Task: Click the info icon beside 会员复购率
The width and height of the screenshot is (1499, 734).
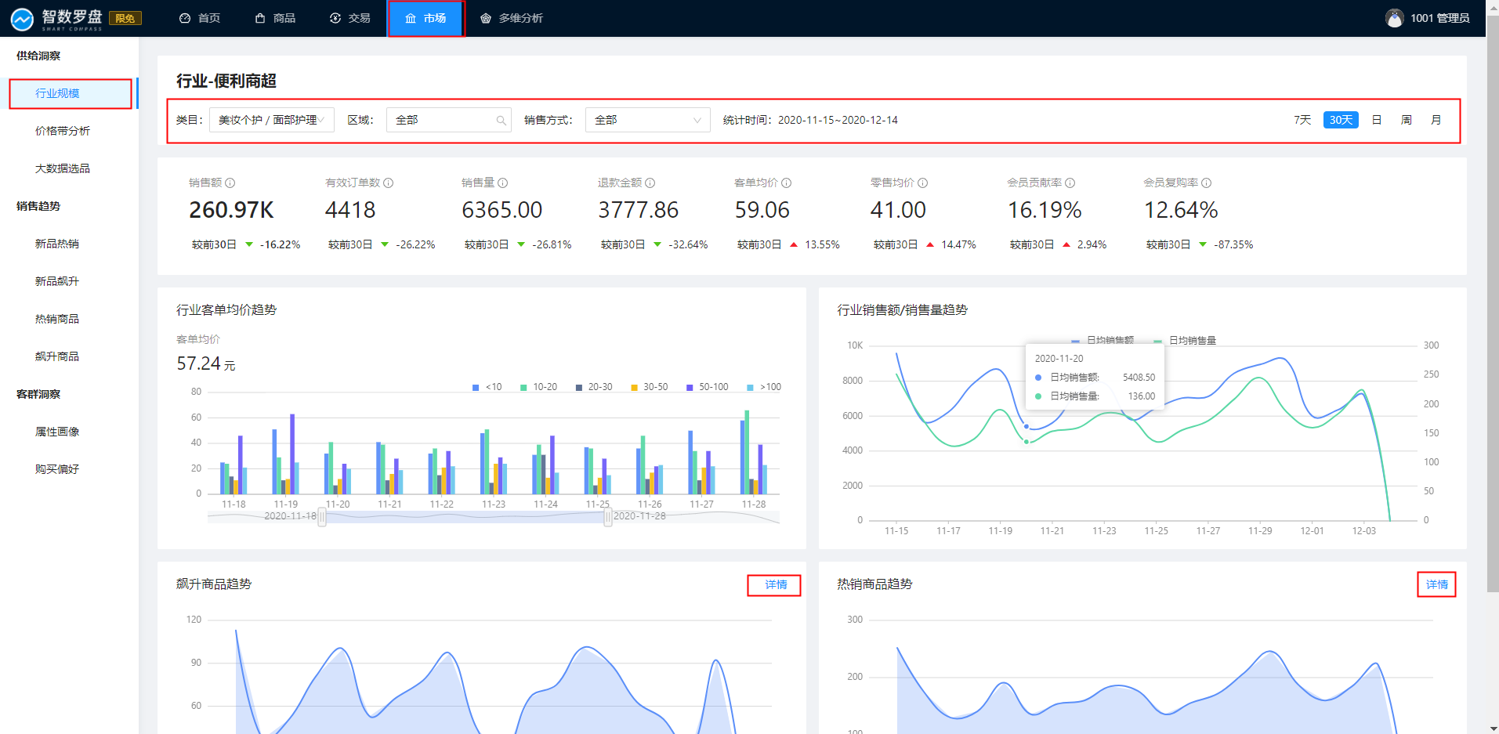Action: click(1207, 183)
